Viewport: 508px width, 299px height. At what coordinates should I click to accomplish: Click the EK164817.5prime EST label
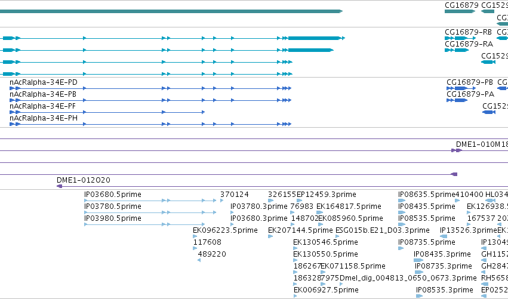349,206
